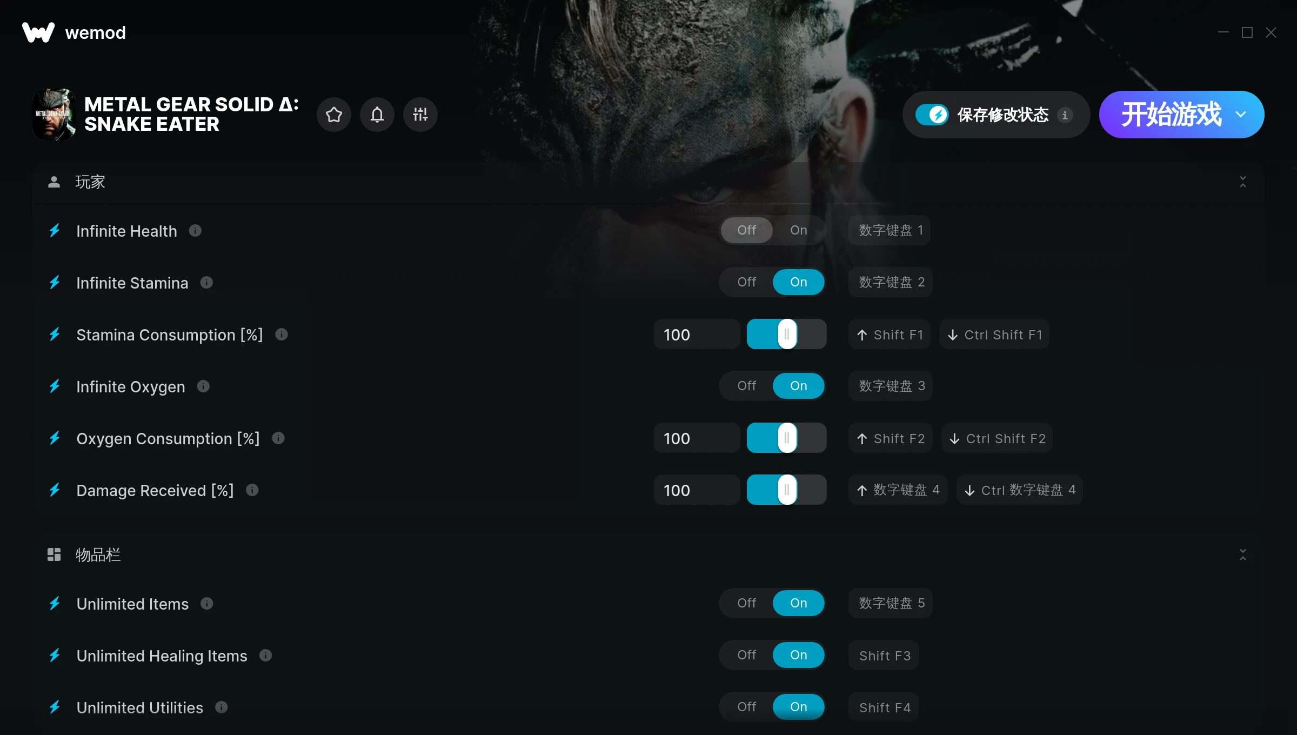Click the 开始游戏 button
1297x735 pixels.
pos(1171,115)
